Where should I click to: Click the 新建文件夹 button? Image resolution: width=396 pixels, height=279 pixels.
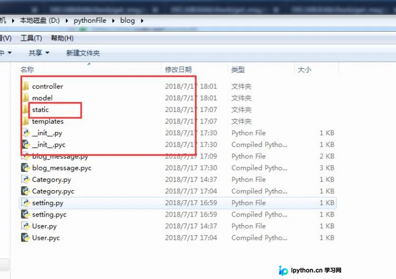[x=83, y=53]
